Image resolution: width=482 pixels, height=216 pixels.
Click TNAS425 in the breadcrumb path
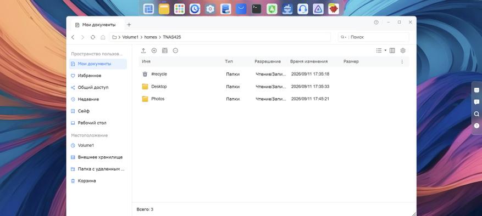[x=172, y=37]
